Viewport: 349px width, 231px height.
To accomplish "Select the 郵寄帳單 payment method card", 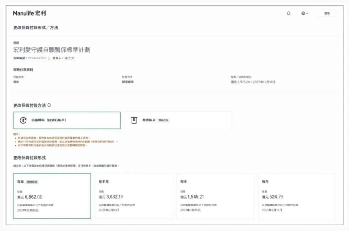I will coord(178,121).
